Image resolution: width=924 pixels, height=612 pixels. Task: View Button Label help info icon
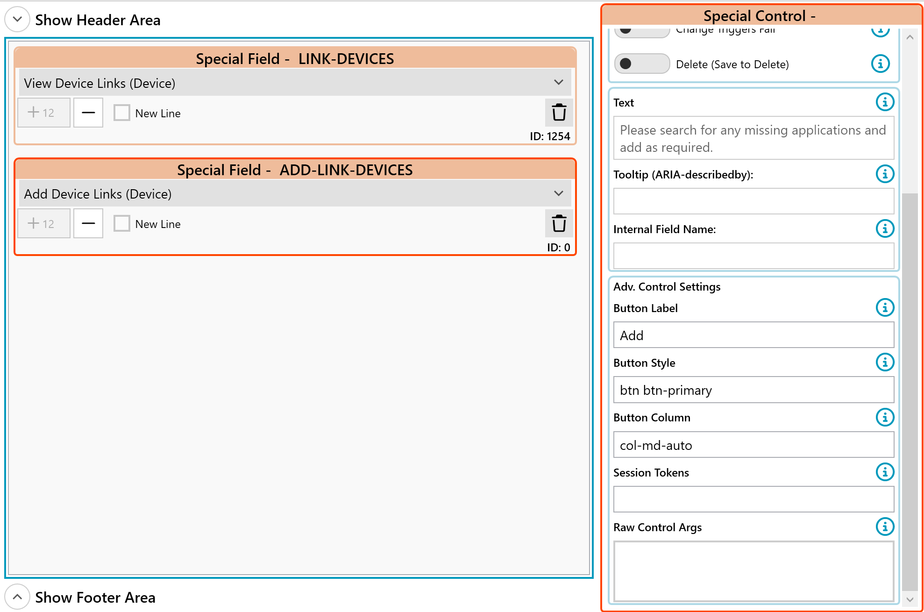[x=884, y=307]
